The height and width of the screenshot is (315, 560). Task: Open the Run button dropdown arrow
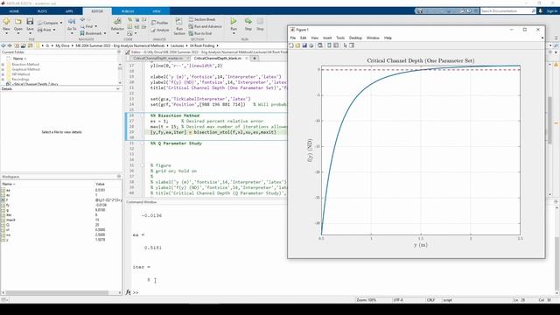click(x=234, y=33)
